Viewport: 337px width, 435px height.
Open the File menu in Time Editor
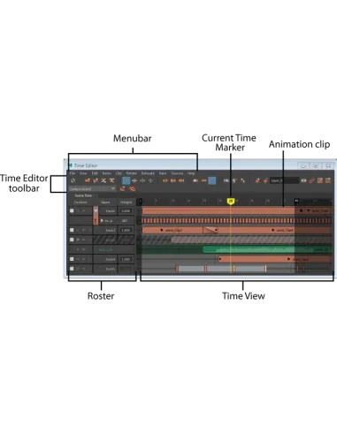tap(73, 173)
